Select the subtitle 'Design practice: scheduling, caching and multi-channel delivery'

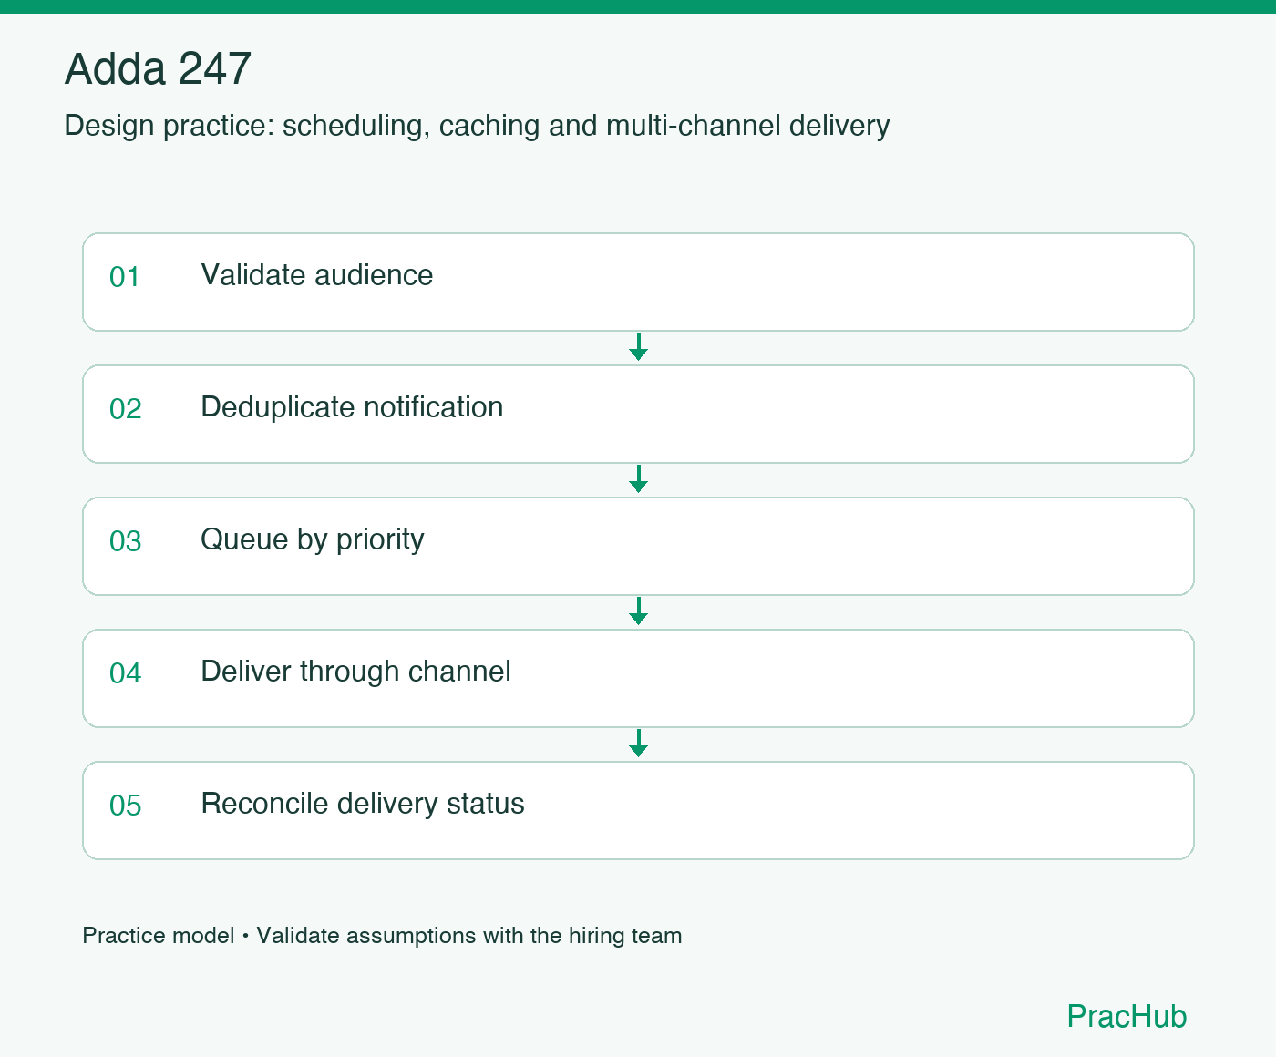coord(477,125)
